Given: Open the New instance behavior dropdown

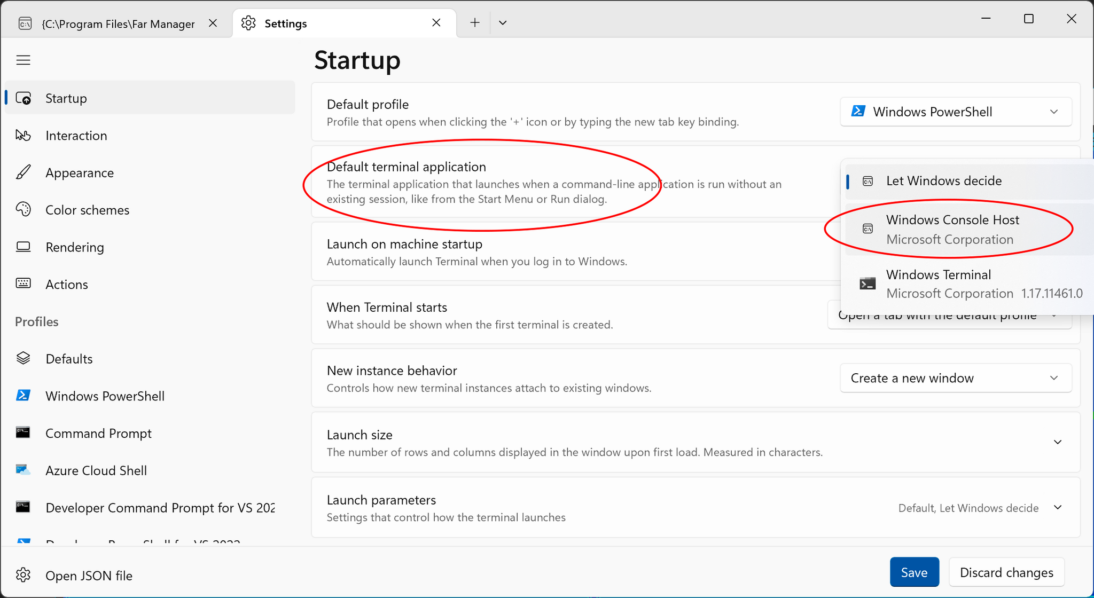Looking at the screenshot, I should tap(956, 378).
